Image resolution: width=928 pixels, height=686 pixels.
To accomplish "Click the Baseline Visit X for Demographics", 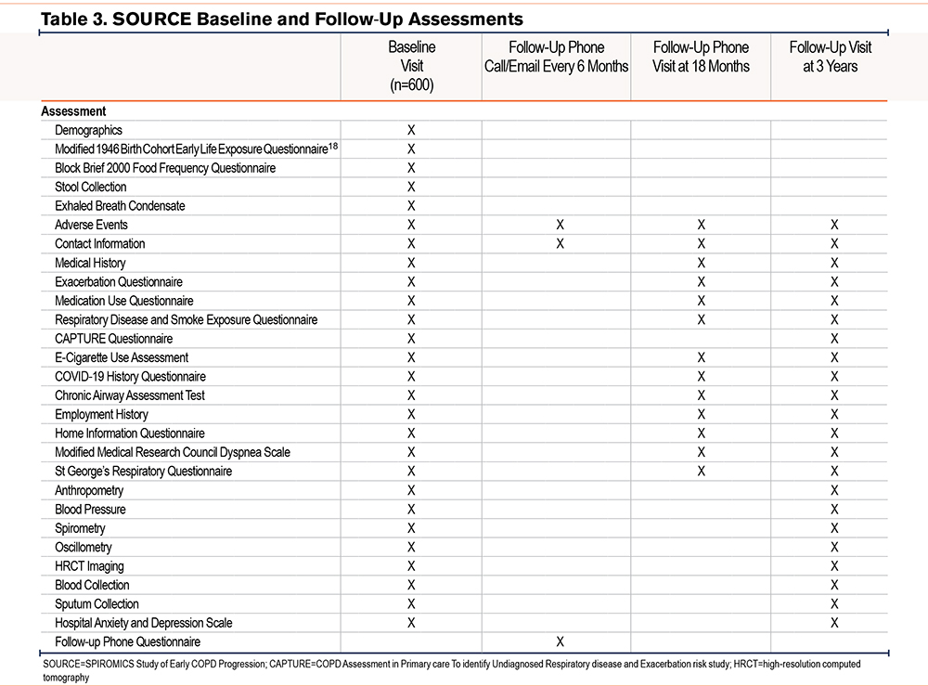I will tap(411, 130).
